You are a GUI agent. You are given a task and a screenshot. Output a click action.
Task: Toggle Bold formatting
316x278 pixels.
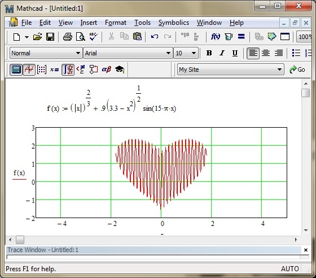click(209, 53)
